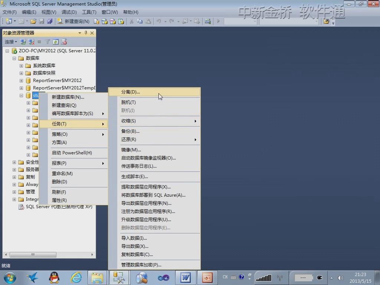Open the 还原(R) submenu
The width and height of the screenshot is (380, 285).
click(154, 140)
